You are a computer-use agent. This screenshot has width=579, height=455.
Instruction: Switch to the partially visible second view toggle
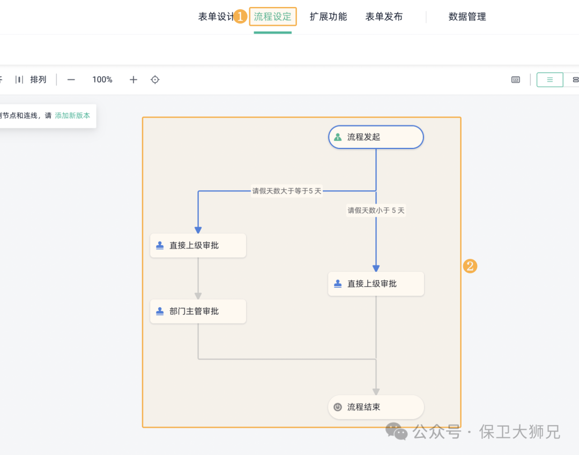575,80
